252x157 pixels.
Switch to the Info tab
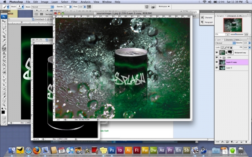tap(240, 16)
